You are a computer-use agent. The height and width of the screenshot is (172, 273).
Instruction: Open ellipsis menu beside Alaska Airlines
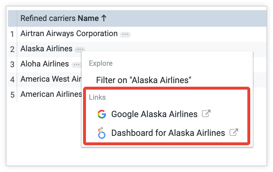tap(80, 49)
